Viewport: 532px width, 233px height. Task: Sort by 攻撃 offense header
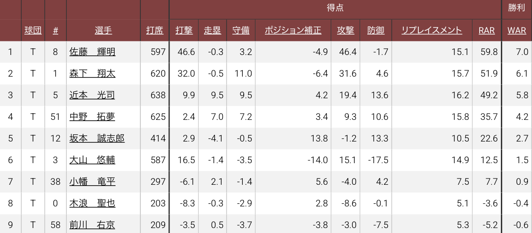(x=346, y=30)
